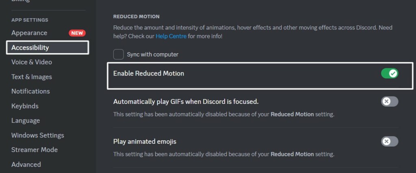Click the NEW badge beside Appearance
Screen dimensions: 416x173
77,33
